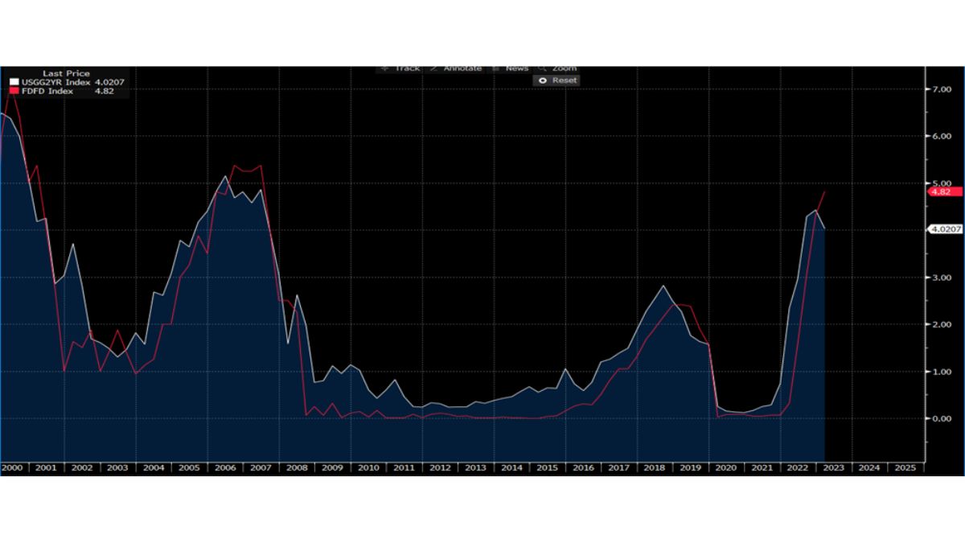Click the Track crosshair icon
Image resolution: width=965 pixels, height=543 pixels.
tap(383, 68)
